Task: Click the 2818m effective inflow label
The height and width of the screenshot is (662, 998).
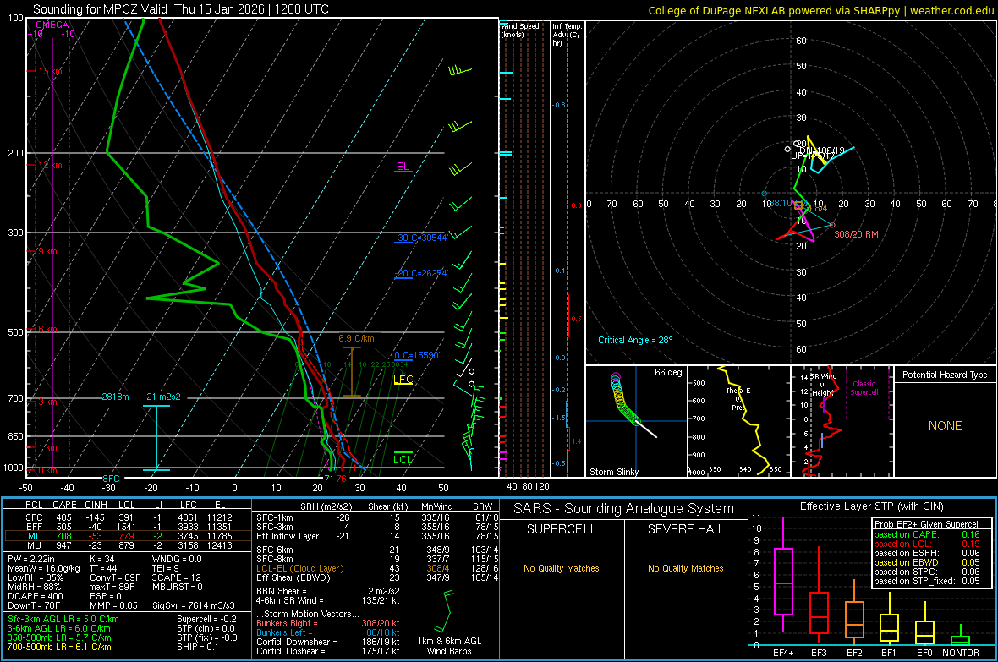Action: coord(115,397)
